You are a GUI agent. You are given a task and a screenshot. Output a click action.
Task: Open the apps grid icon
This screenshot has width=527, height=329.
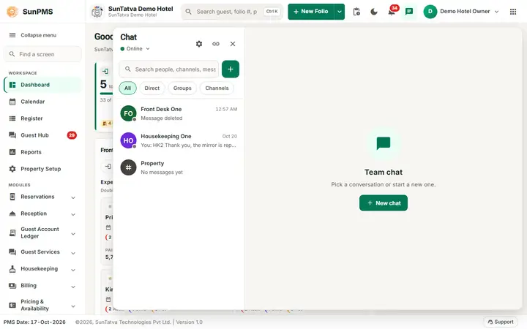[513, 12]
